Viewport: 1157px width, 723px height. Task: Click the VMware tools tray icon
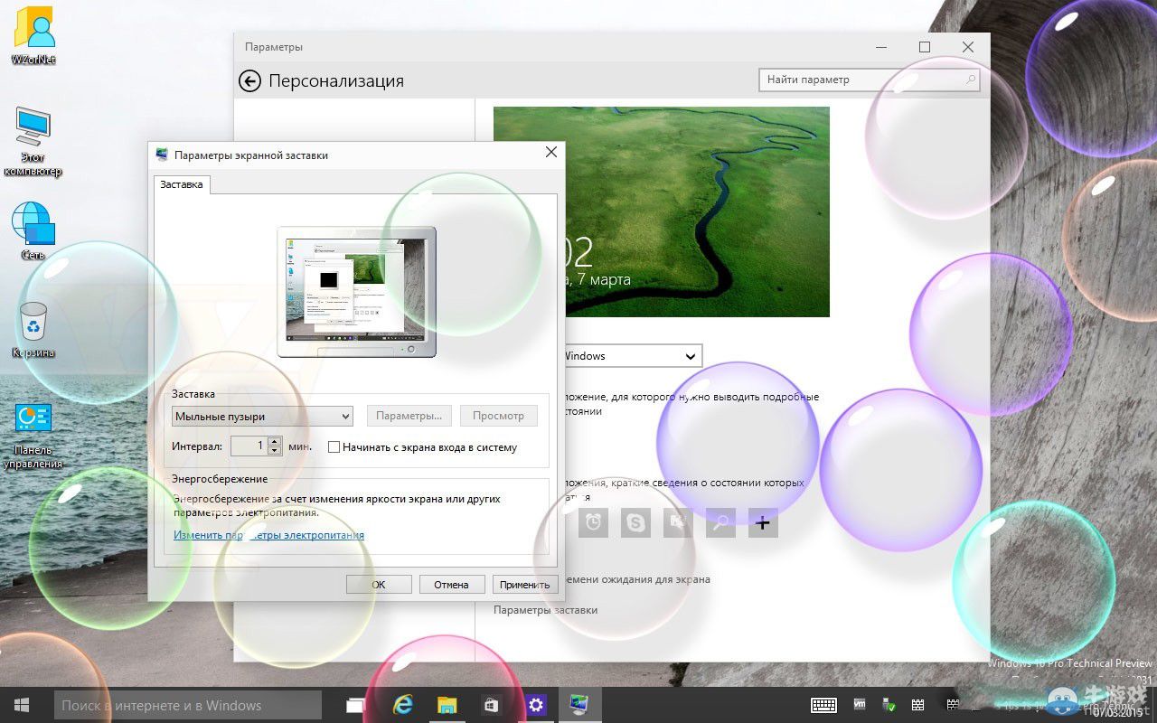pos(860,705)
